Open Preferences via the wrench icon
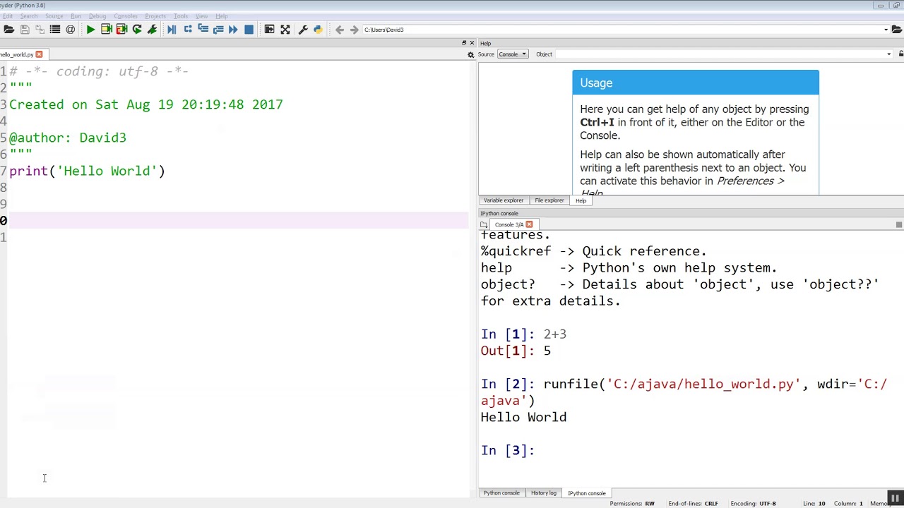904x508 pixels. [303, 30]
